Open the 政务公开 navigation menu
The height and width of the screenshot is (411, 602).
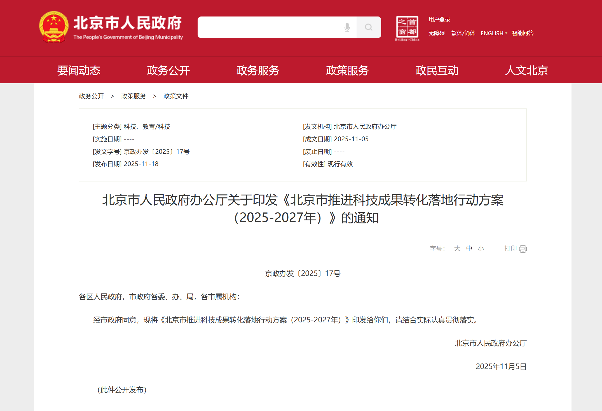tap(168, 70)
